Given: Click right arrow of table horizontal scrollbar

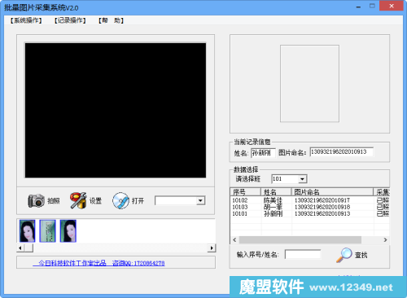Looking at the screenshot, I should [x=385, y=240].
